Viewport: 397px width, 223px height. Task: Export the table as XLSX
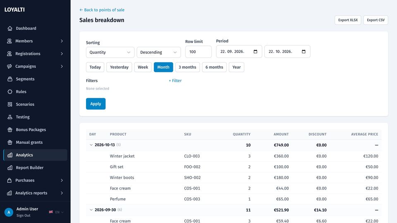tap(348, 20)
